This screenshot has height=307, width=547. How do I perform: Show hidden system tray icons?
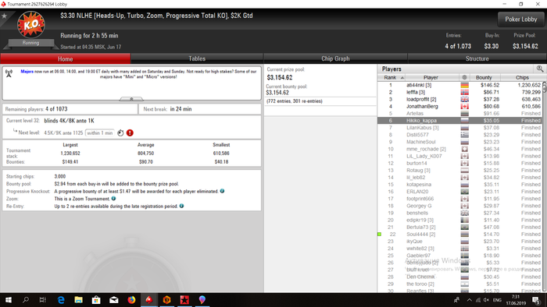point(469,300)
